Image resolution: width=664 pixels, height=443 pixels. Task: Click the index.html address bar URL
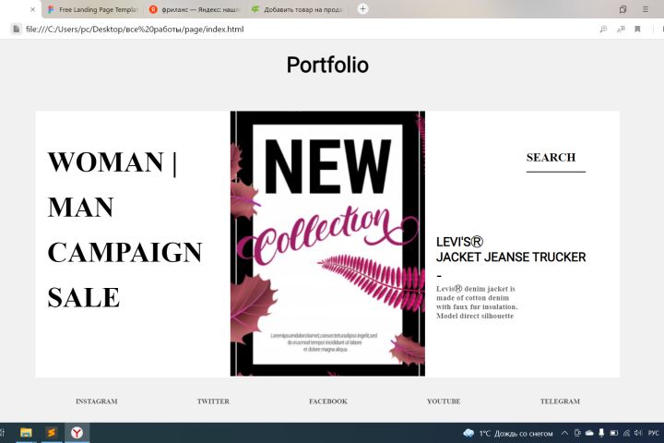click(135, 30)
